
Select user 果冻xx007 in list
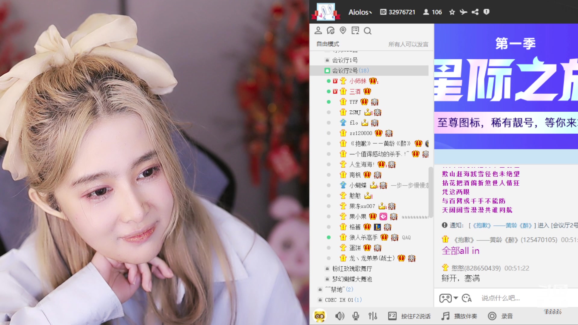tap(362, 206)
